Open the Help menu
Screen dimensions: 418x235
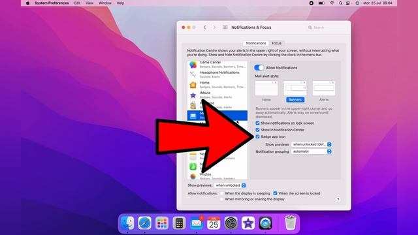coord(120,3)
